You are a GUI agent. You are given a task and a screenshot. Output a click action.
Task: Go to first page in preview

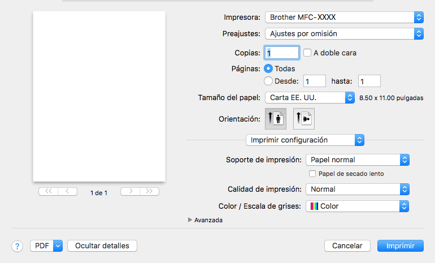[48, 191]
